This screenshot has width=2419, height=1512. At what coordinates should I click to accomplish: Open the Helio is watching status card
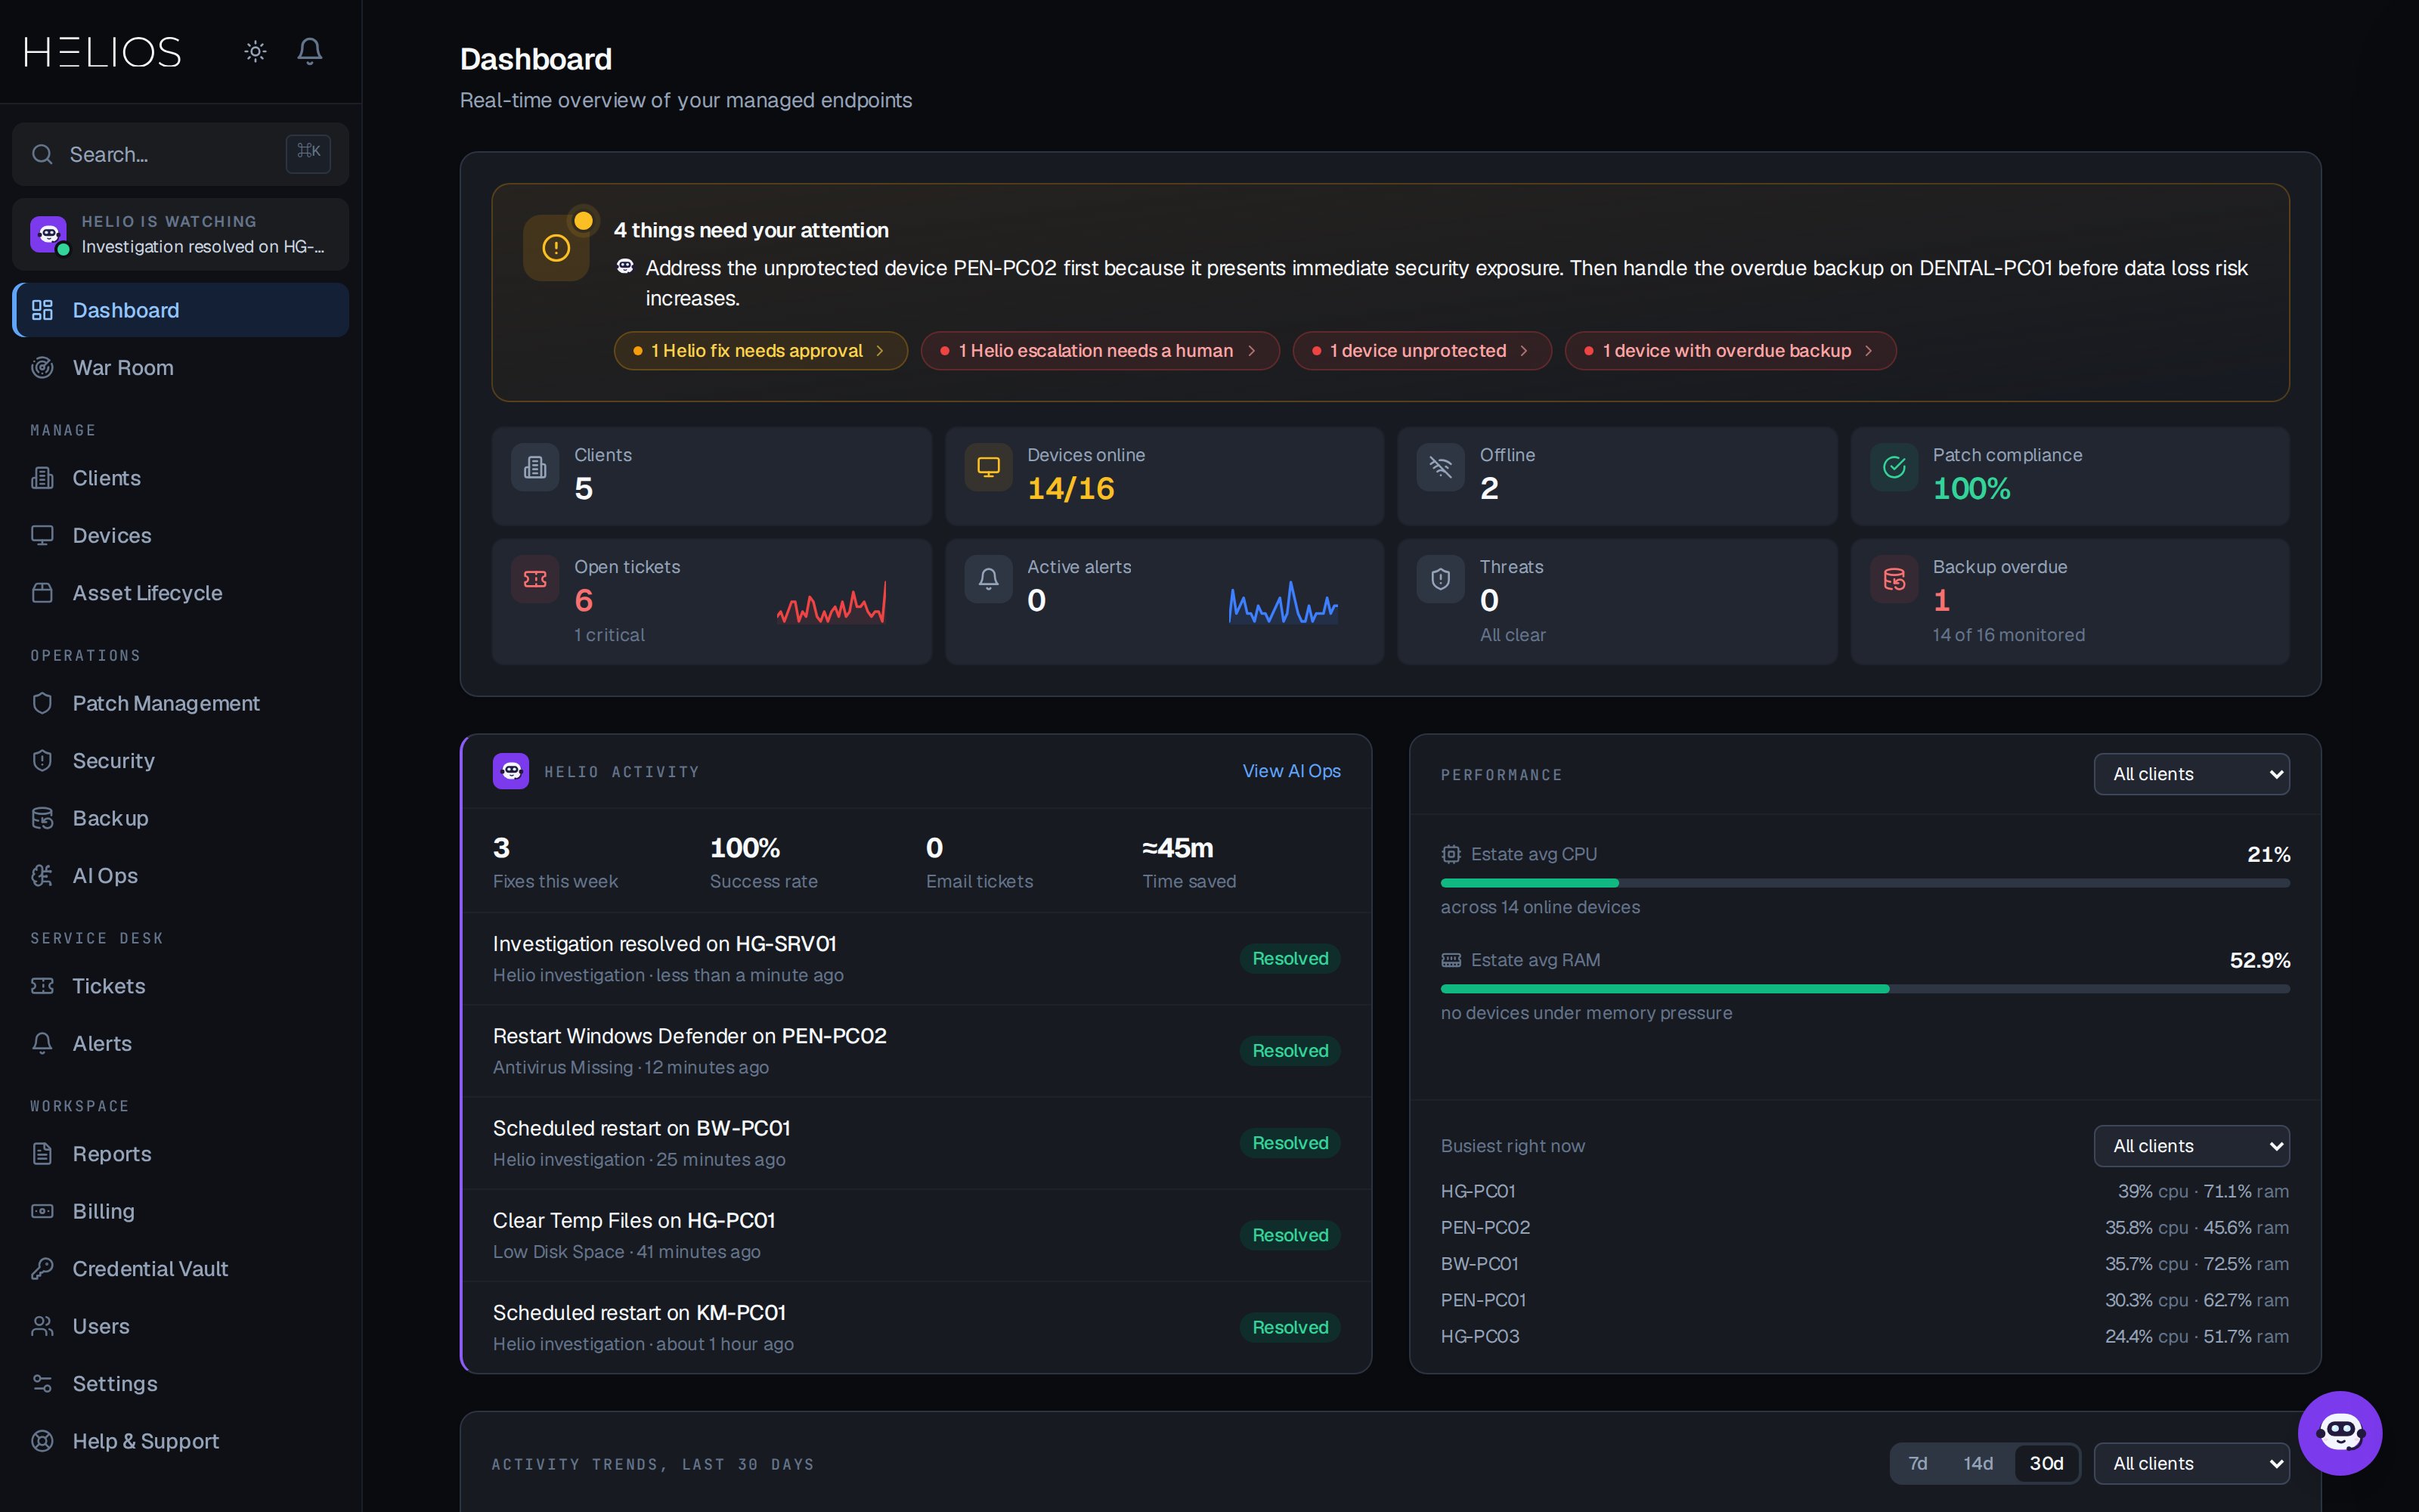[181, 234]
